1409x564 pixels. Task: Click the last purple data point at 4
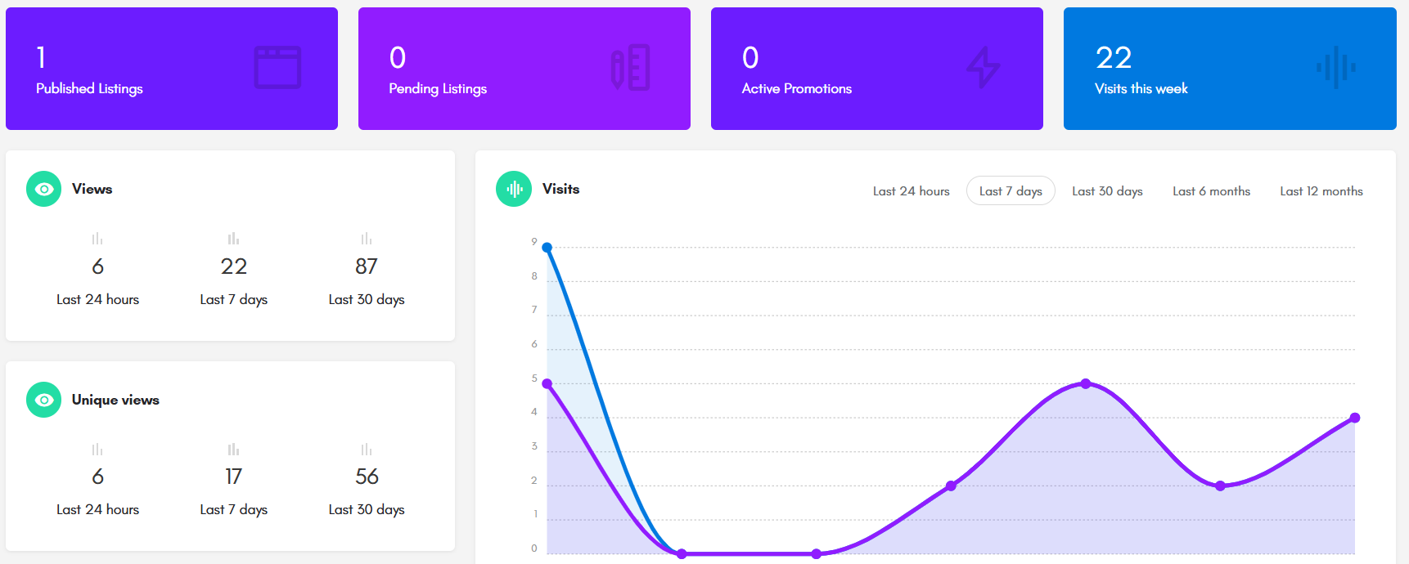[1355, 418]
